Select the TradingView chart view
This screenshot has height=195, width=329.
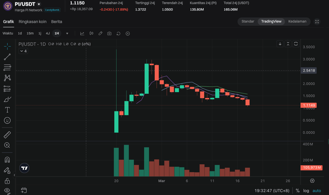tap(271, 22)
